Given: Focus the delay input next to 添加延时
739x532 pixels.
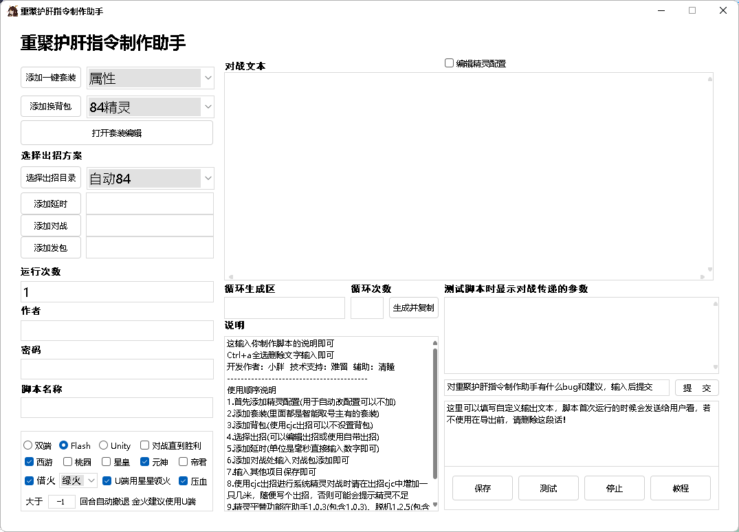Looking at the screenshot, I should 150,203.
